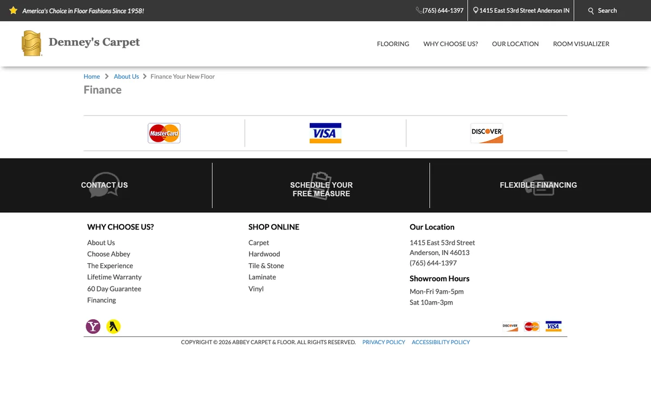Click the gold star icon in top bar
Viewport: 651px width, 407px height.
click(x=14, y=10)
